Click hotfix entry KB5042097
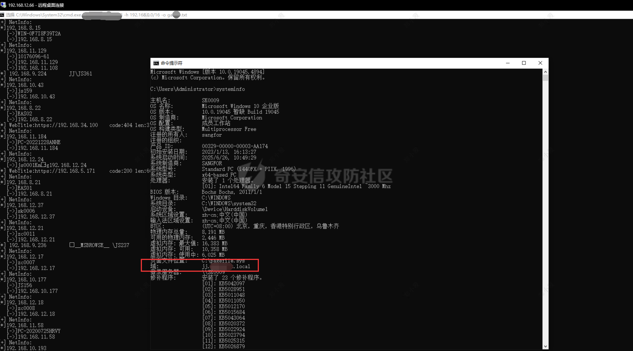This screenshot has width=633, height=351. (x=232, y=283)
